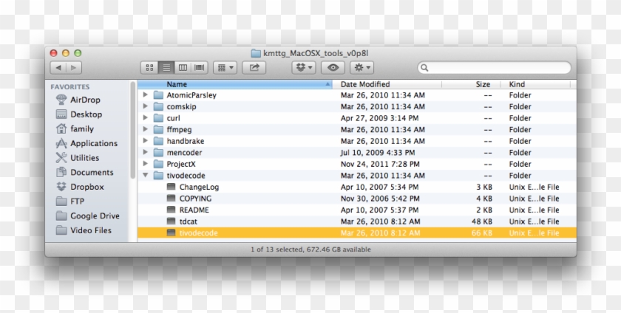Click the 'Nov 30, 2006 5:42 PM' date
621x313 pixels.
point(380,199)
